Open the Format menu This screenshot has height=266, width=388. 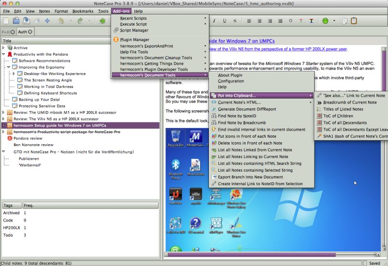pyautogui.click(x=61, y=11)
